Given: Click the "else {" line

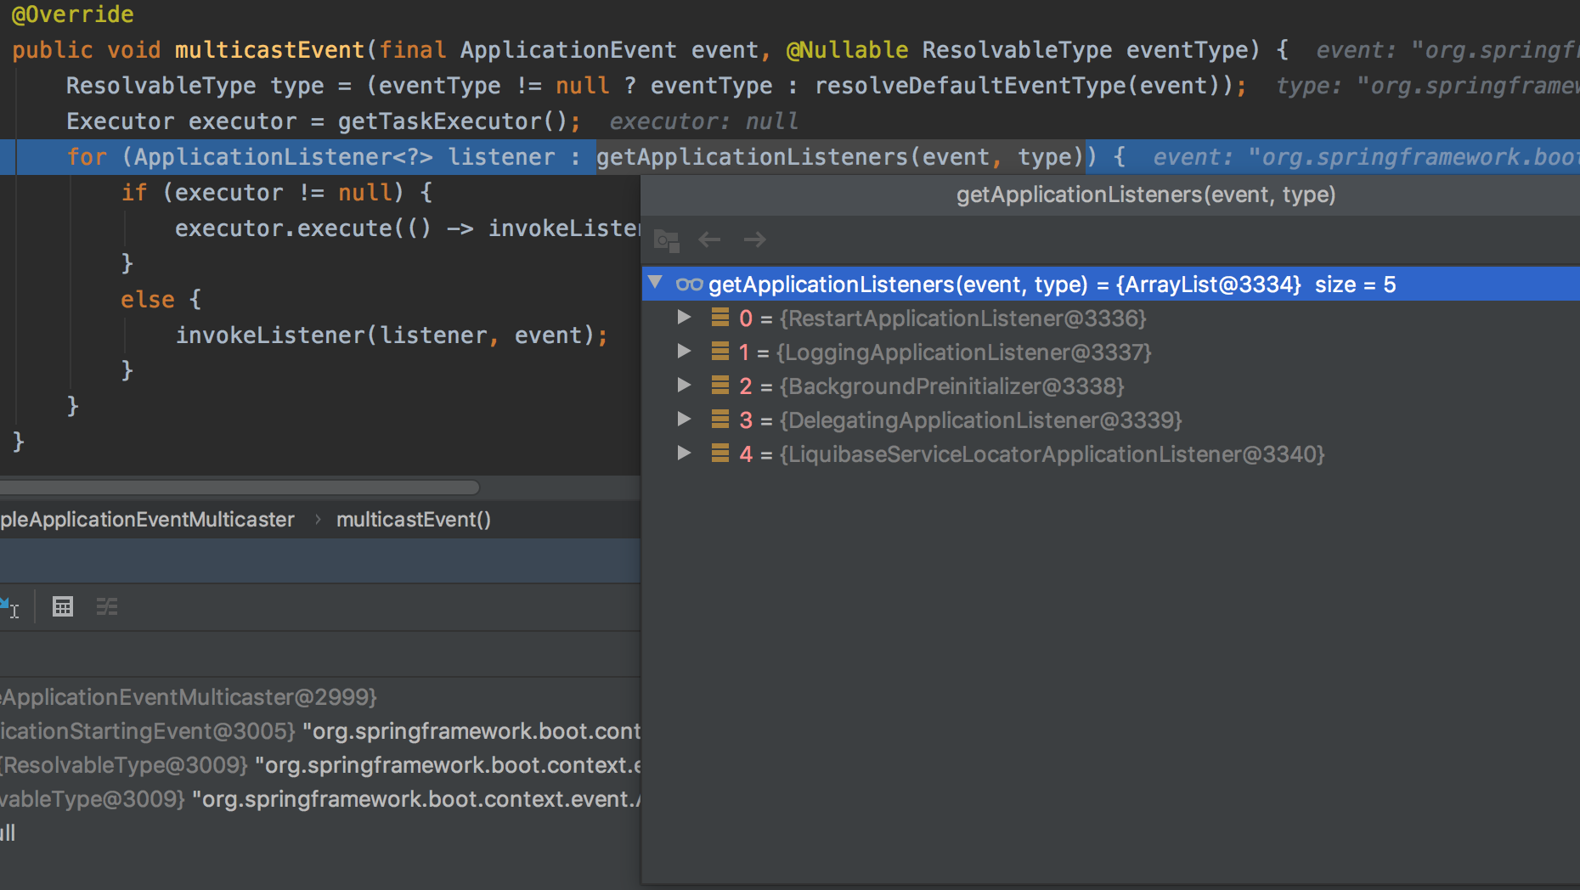Looking at the screenshot, I should click(x=161, y=300).
